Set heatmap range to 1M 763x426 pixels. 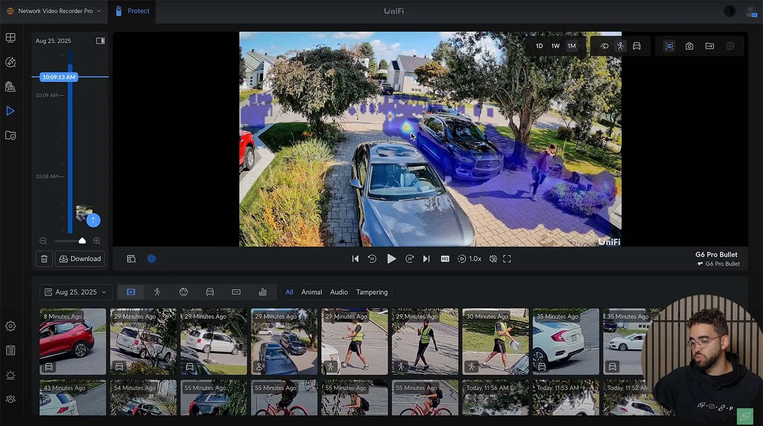pyautogui.click(x=572, y=46)
